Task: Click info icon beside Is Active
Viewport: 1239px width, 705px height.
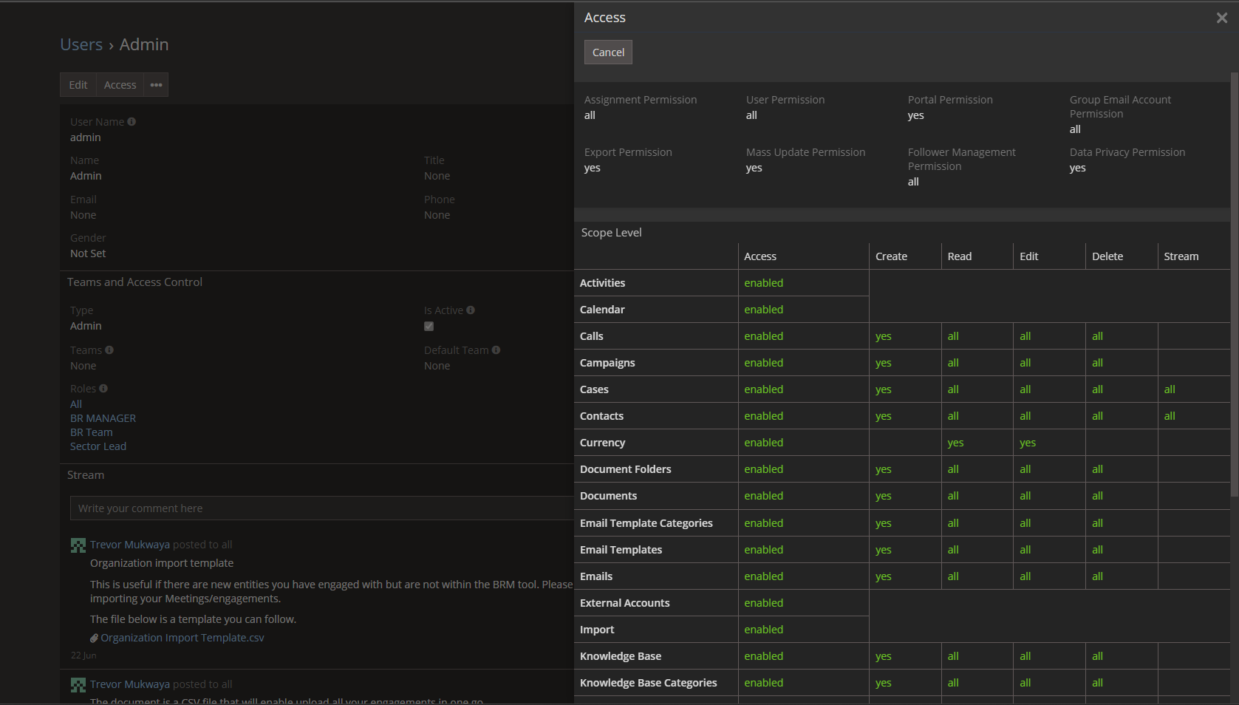Action: click(471, 310)
